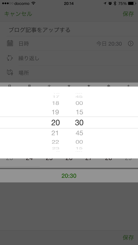Tap the battery indicator icon
Viewport: 138px width, 245px height.
(x=132, y=4)
